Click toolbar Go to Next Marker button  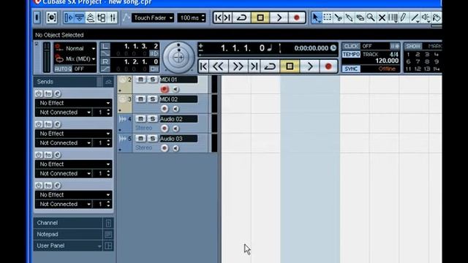[227, 18]
